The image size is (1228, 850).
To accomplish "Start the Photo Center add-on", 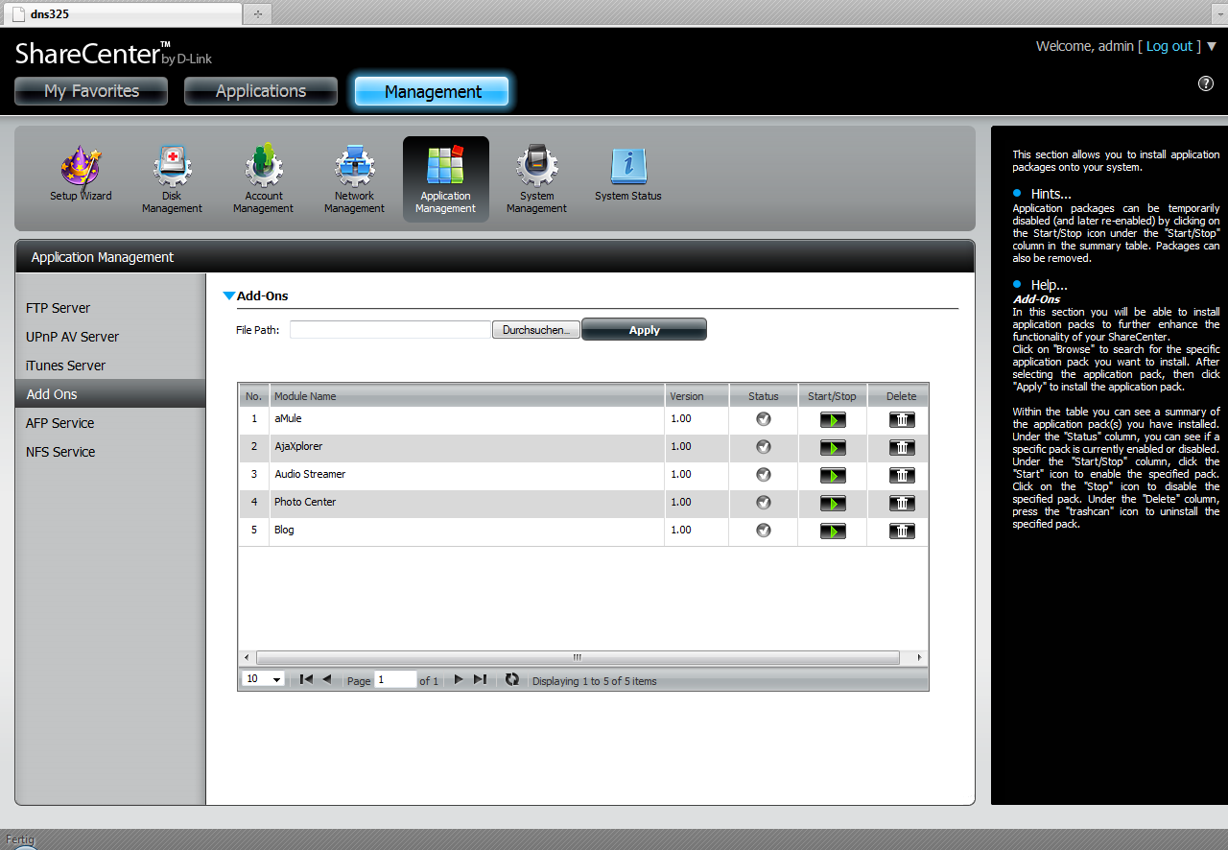I will tap(832, 503).
